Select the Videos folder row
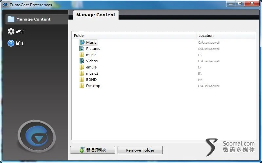 coord(92,61)
